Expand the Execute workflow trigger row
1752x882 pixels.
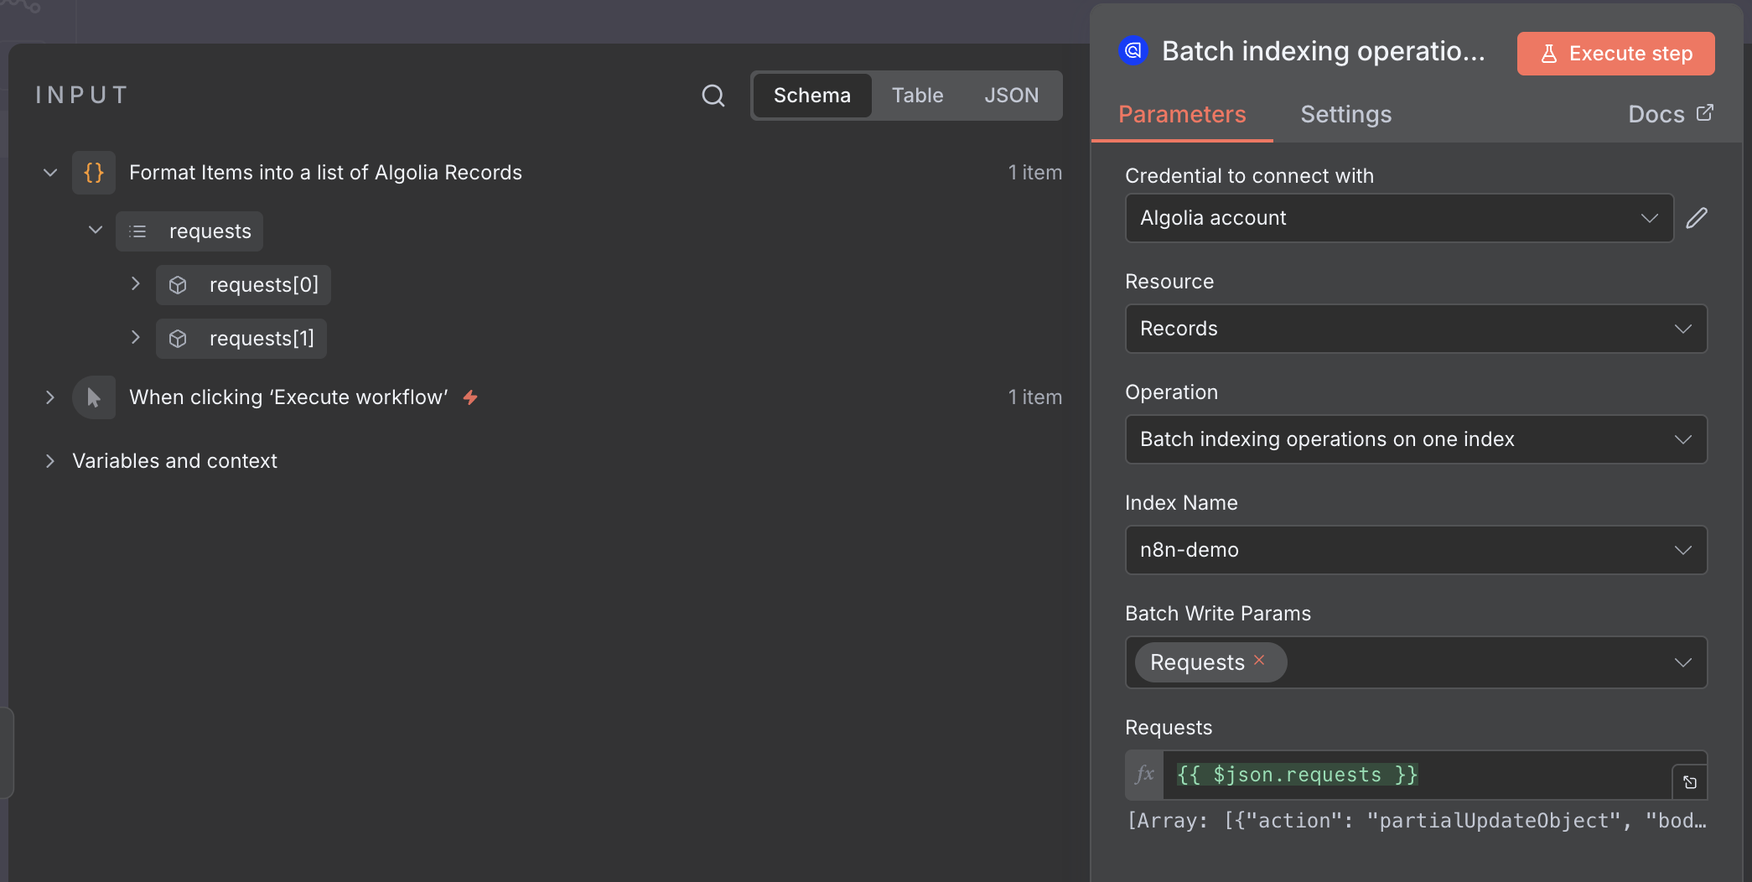click(x=50, y=397)
